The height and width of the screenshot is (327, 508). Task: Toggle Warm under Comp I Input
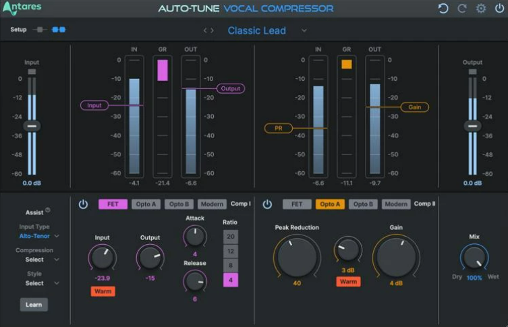point(103,291)
